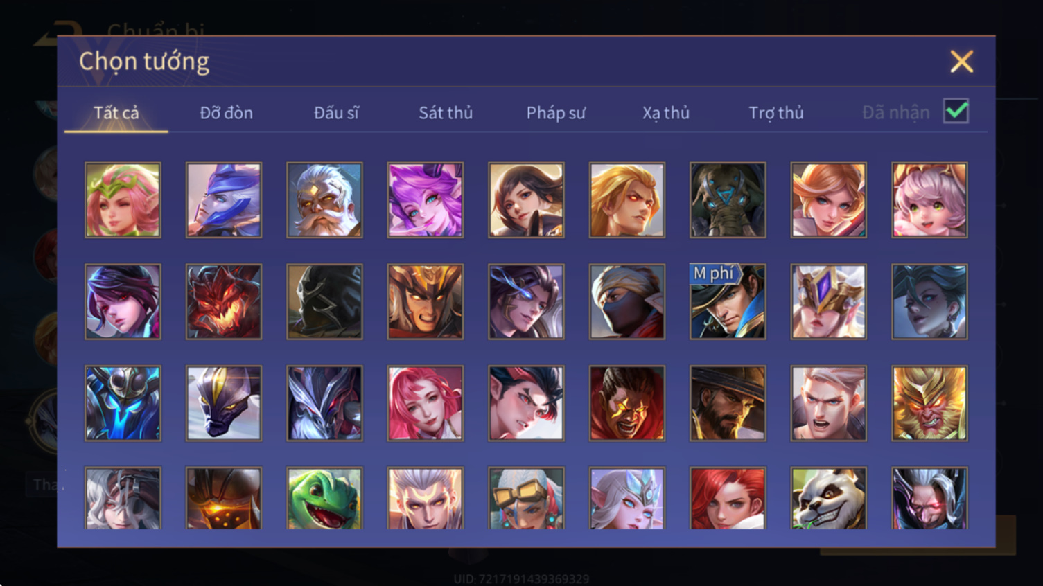Toggle the 'Đã nhận' checkbox
Screen dimensions: 1043x586
point(956,112)
